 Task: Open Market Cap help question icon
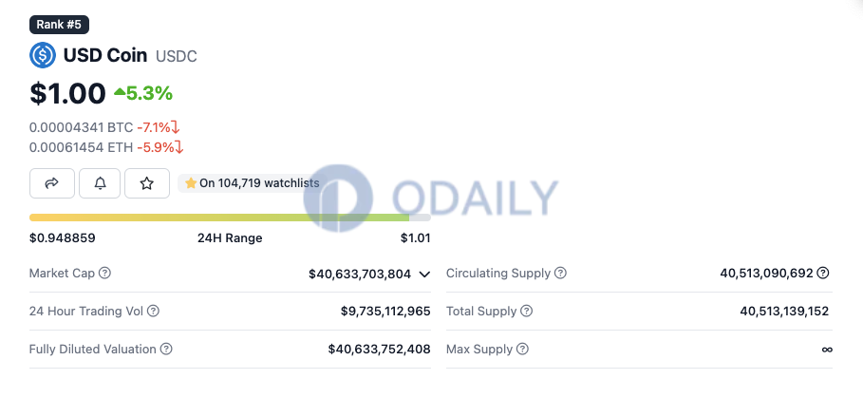[x=104, y=273]
